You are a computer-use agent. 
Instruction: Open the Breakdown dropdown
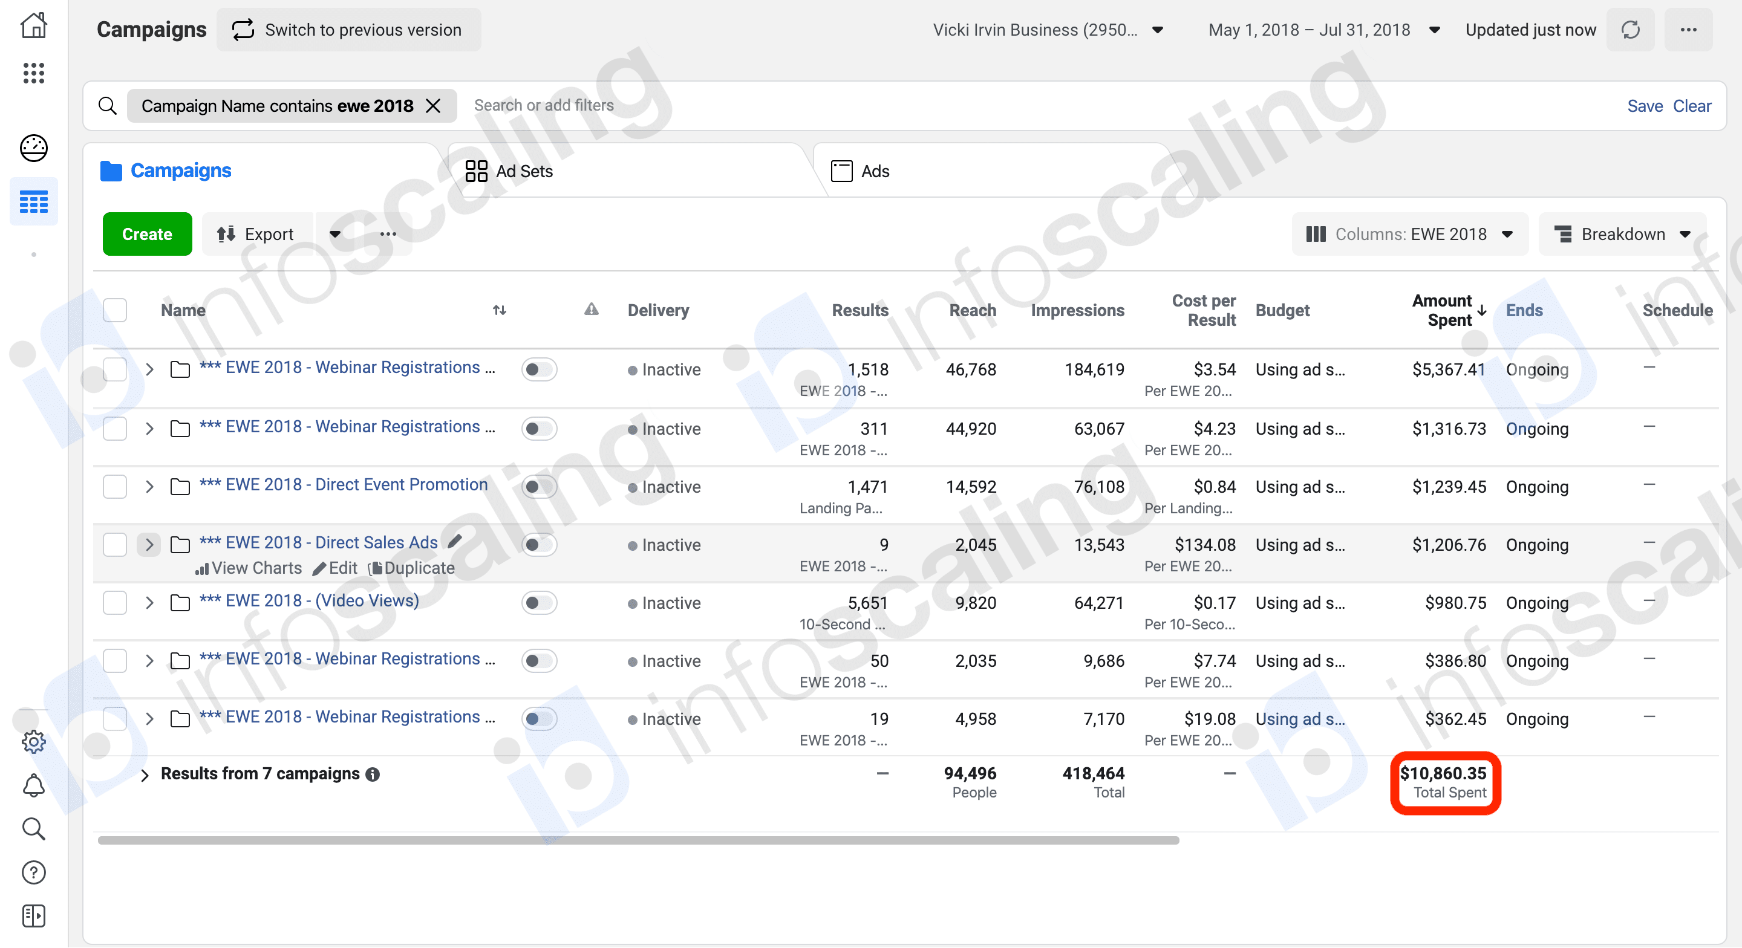pos(1622,234)
